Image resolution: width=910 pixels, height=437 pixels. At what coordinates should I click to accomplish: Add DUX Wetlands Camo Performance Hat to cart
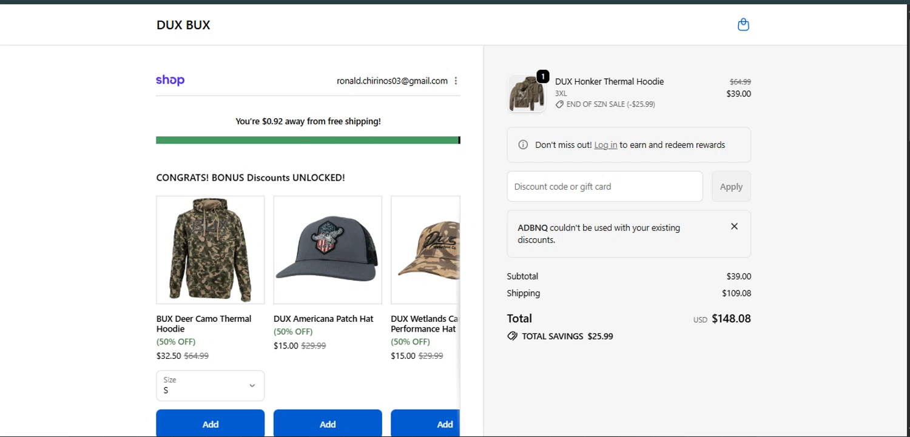click(x=425, y=423)
